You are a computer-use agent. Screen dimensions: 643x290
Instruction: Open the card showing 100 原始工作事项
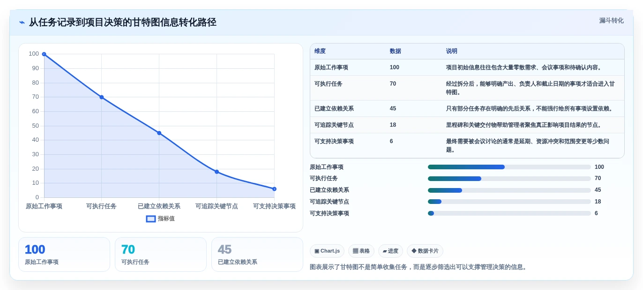pyautogui.click(x=64, y=254)
